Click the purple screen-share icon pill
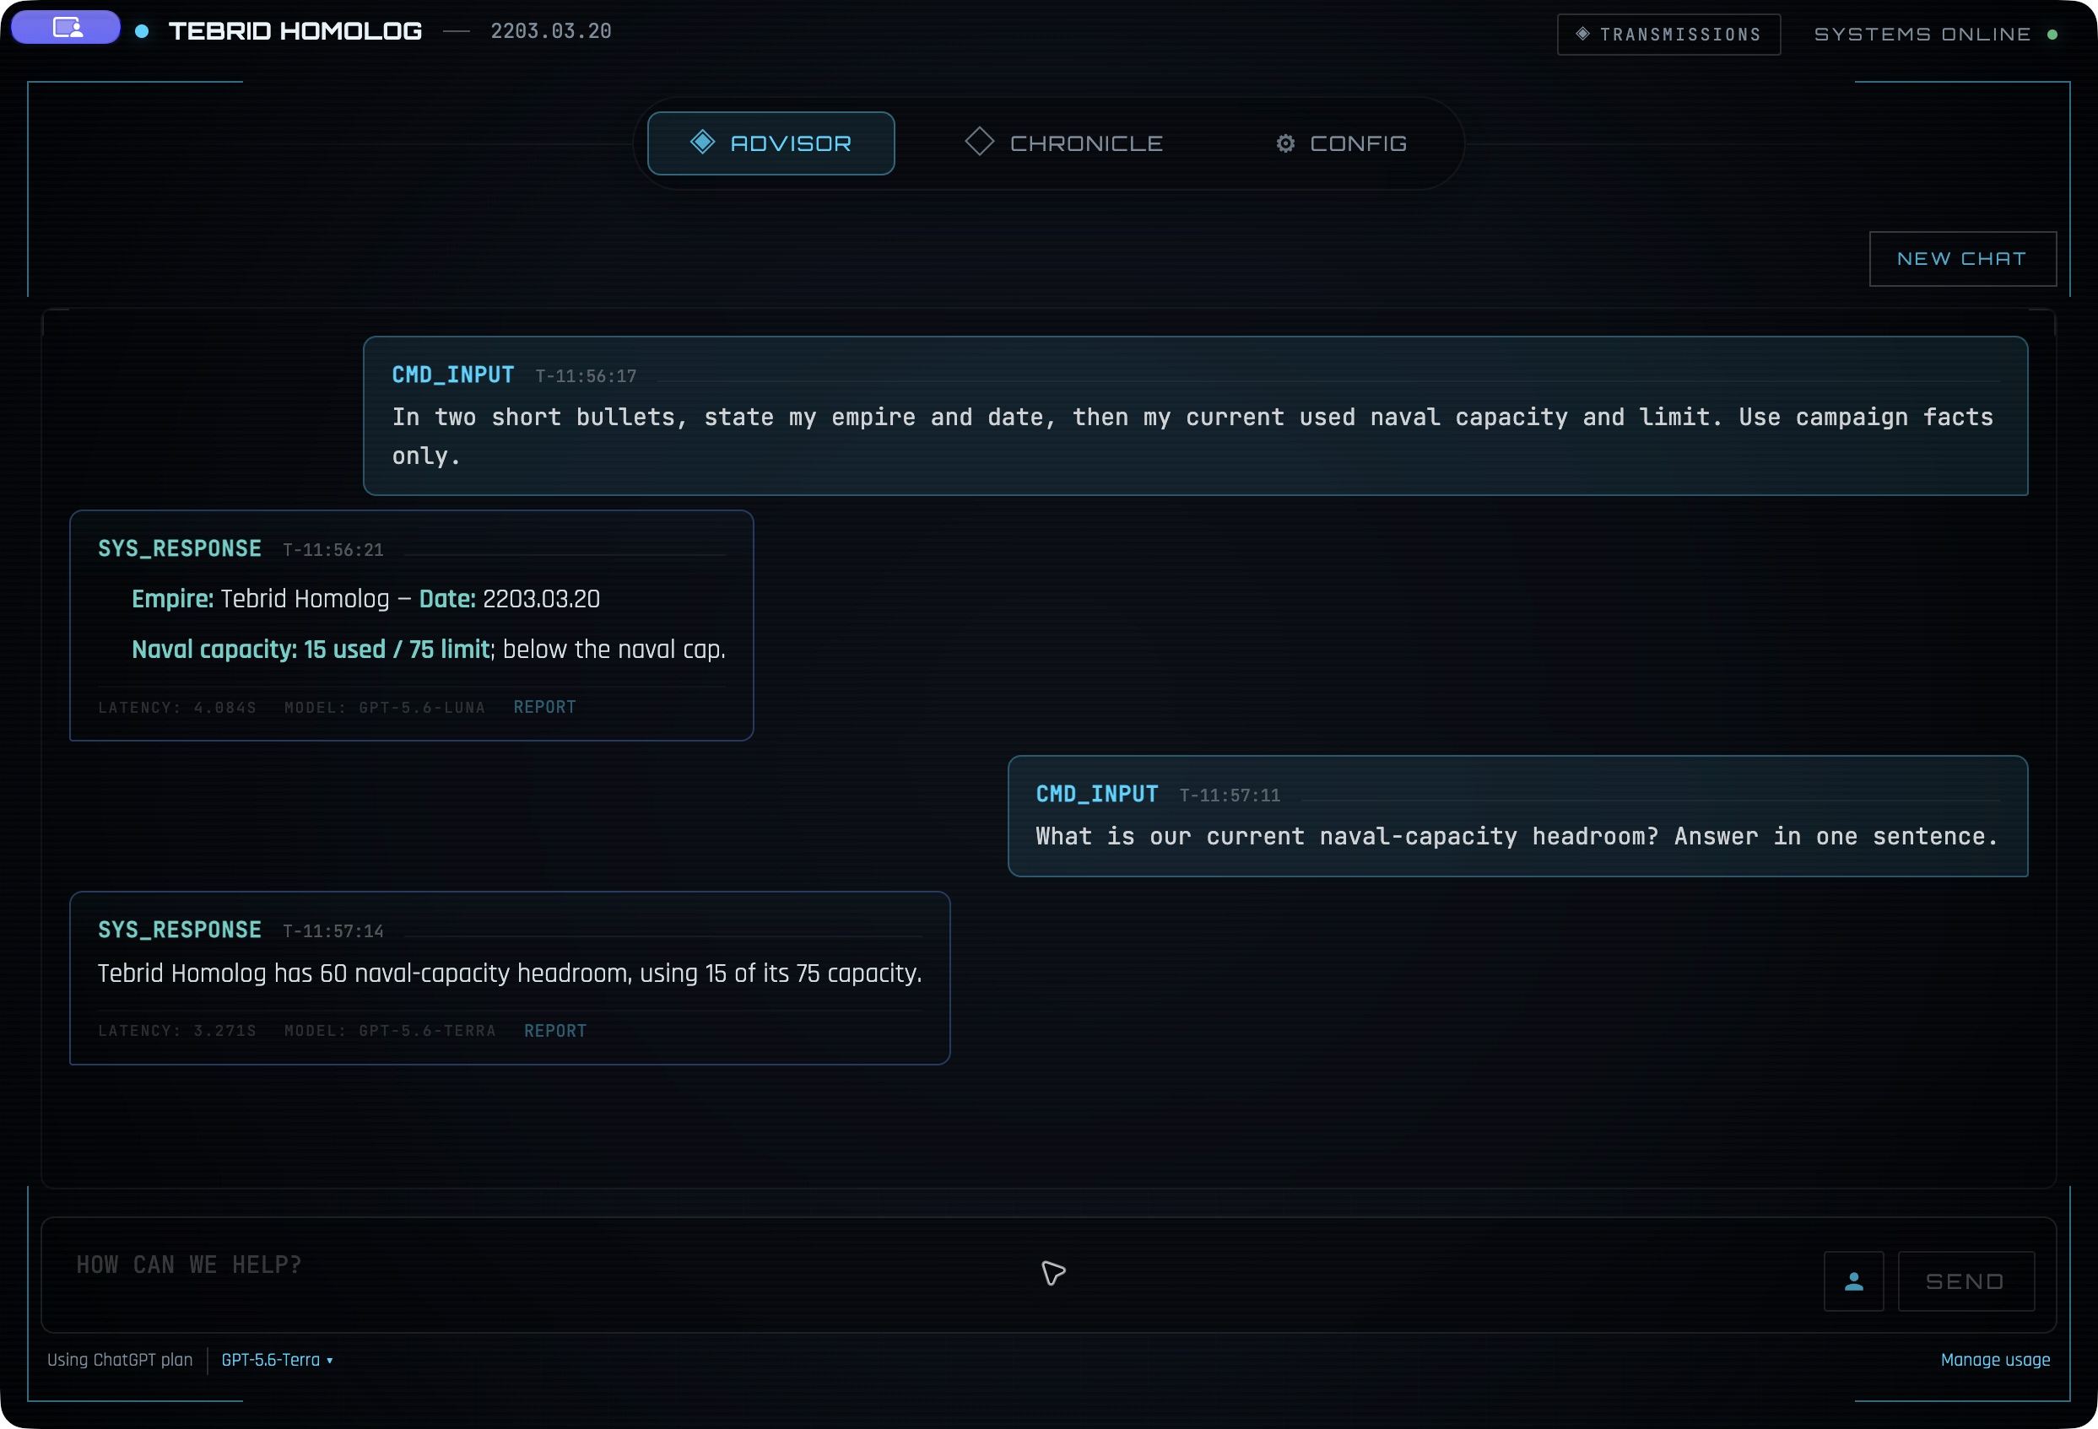Image resolution: width=2098 pixels, height=1429 pixels. pyautogui.click(x=66, y=27)
